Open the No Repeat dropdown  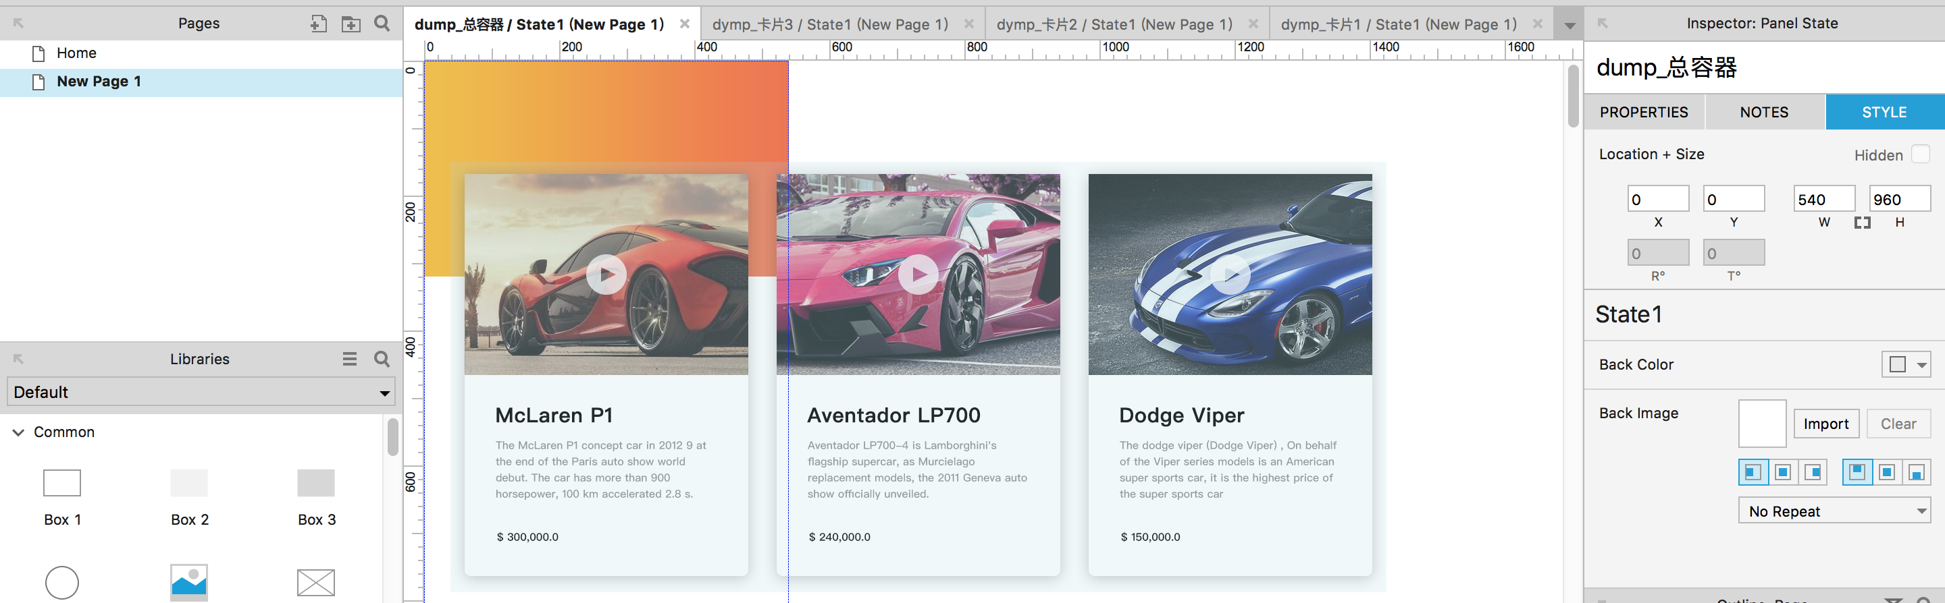pyautogui.click(x=1834, y=511)
